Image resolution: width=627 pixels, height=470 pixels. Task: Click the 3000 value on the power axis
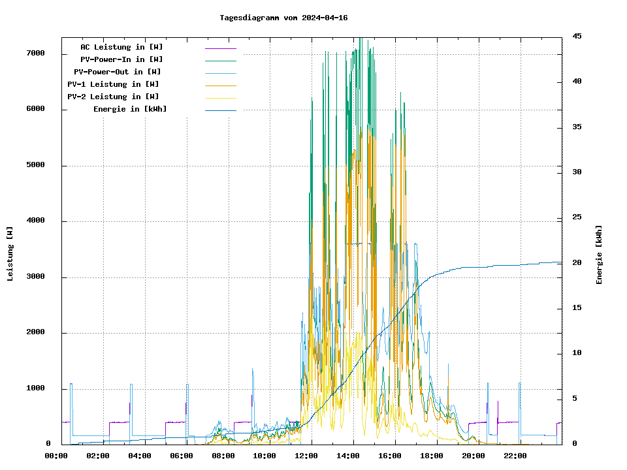click(36, 277)
